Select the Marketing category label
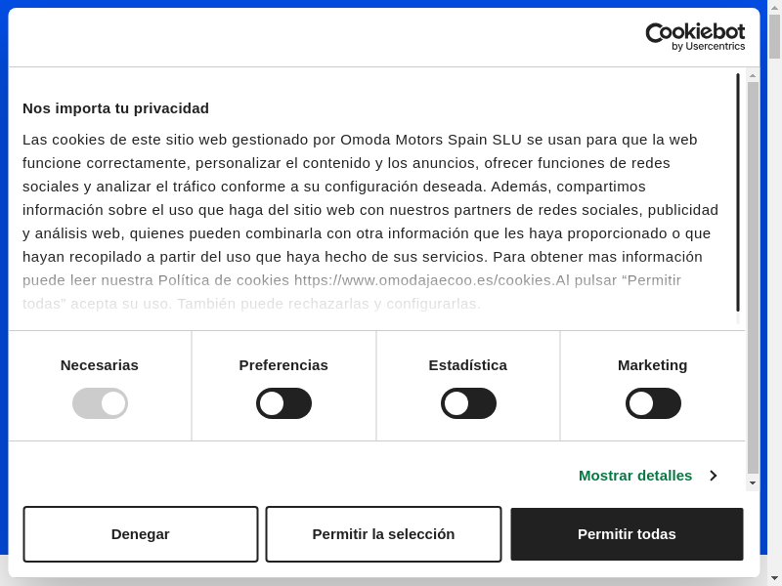 click(x=653, y=365)
